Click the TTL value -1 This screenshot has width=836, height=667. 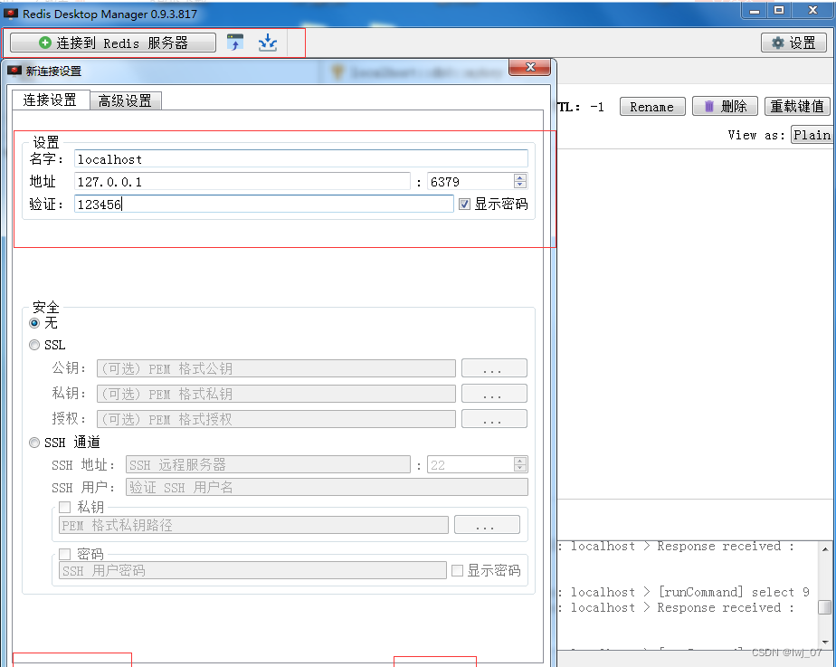(597, 107)
